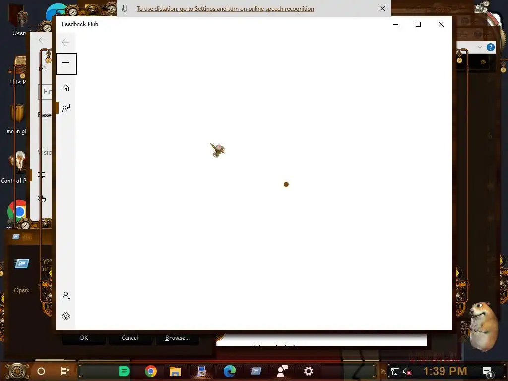This screenshot has height=381, width=508.
Task: Open the Feedback Hub hamburger menu
Action: (66, 64)
